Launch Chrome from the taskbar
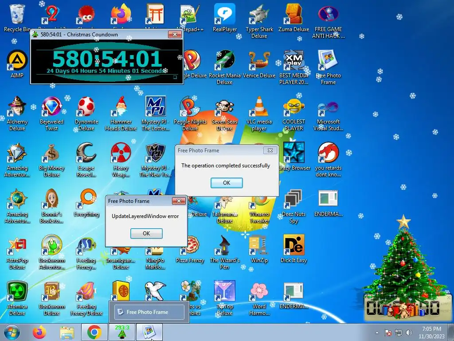The image size is (454, 341). click(94, 332)
